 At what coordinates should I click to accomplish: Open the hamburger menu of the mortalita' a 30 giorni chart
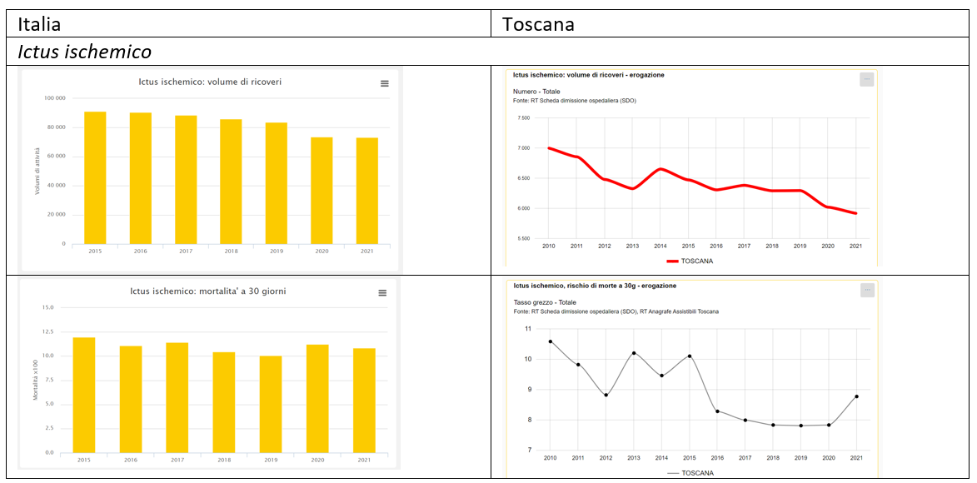382,293
